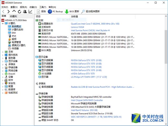Open the LG Philips LP173WF4-SPF1 link
This screenshot has height=126, width=168.
coord(89,77)
